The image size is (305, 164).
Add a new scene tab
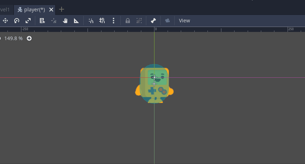[62, 9]
